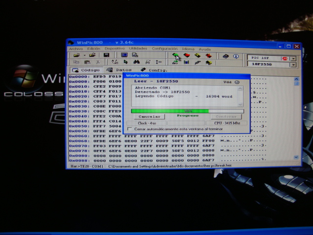The width and height of the screenshot is (313, 235).
Task: Click the break.hex file path in status bar
Action: click(x=170, y=165)
